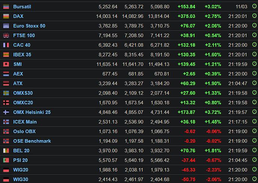Select the CAC 40 percent +2.11%
Screen dimensions: 258x183
(x=213, y=45)
